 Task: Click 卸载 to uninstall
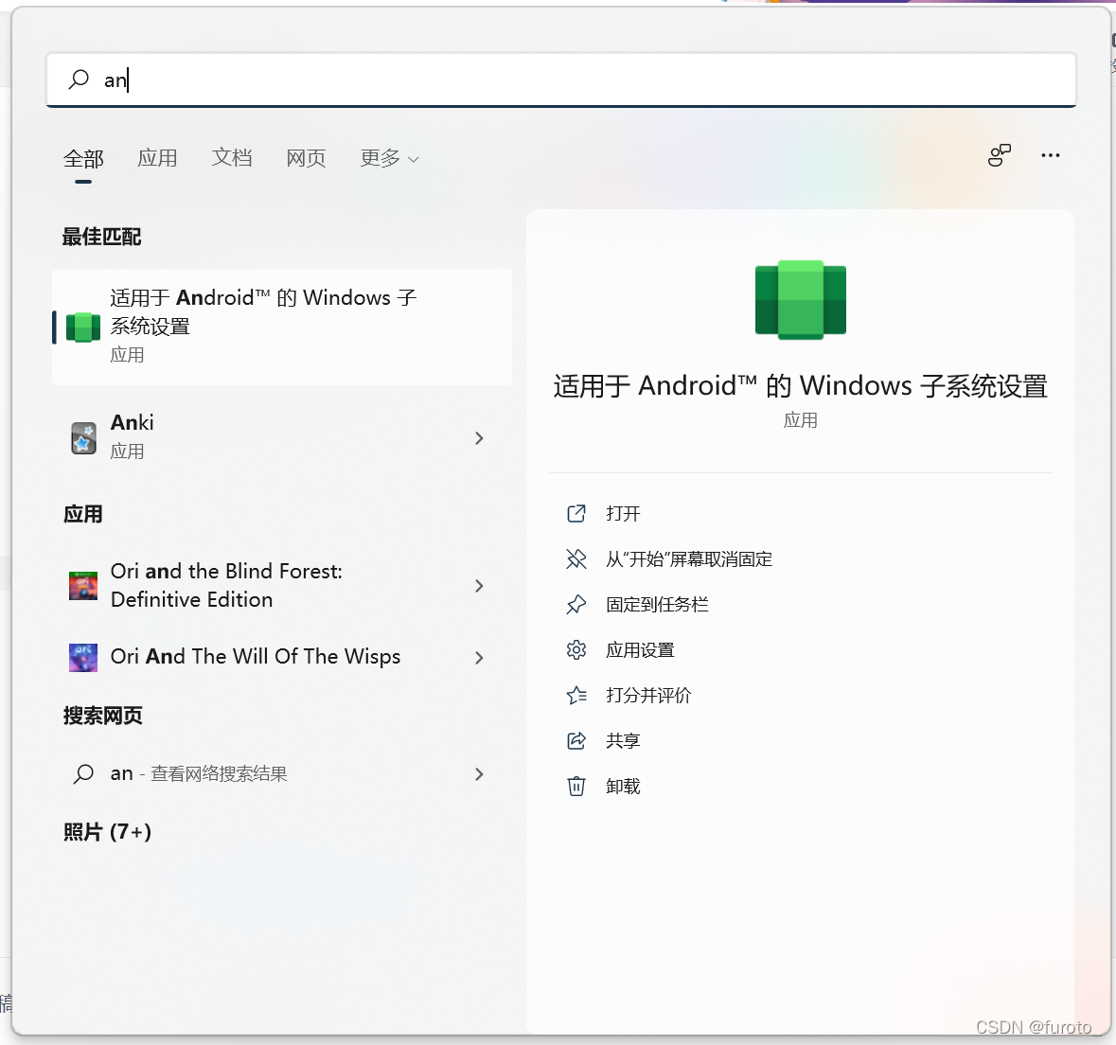623,787
